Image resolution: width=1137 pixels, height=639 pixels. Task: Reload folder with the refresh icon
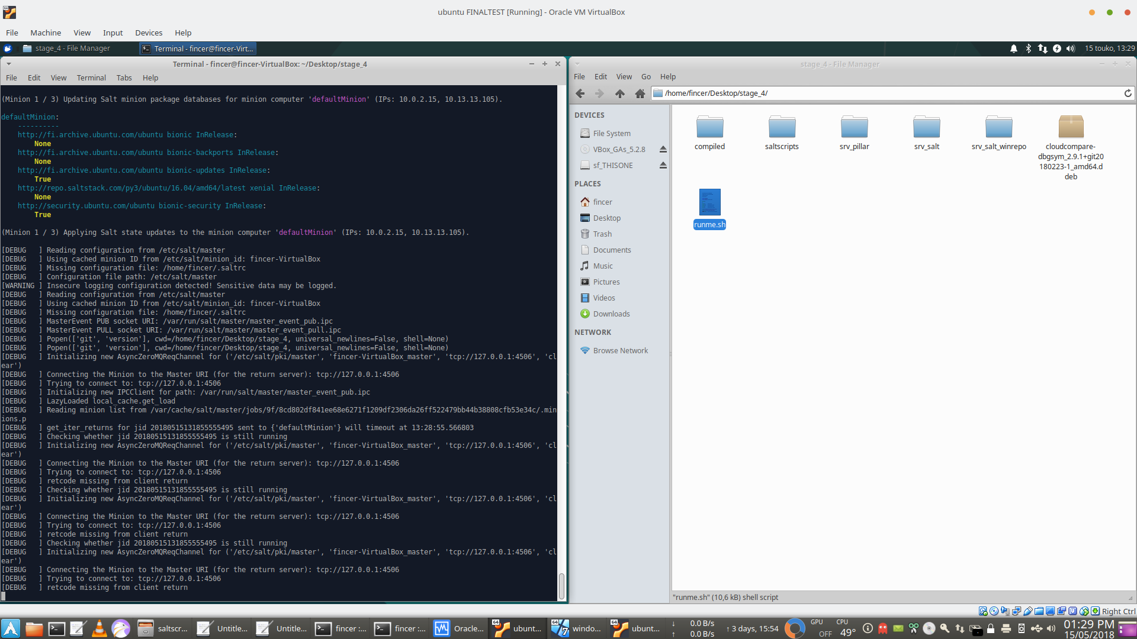[1128, 93]
